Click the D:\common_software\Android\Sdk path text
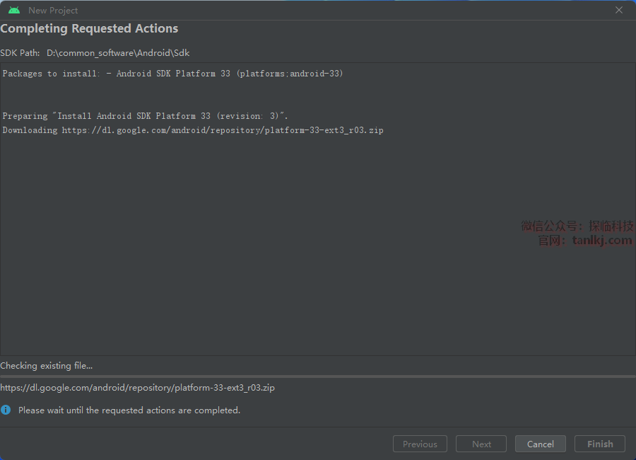 pyautogui.click(x=118, y=53)
